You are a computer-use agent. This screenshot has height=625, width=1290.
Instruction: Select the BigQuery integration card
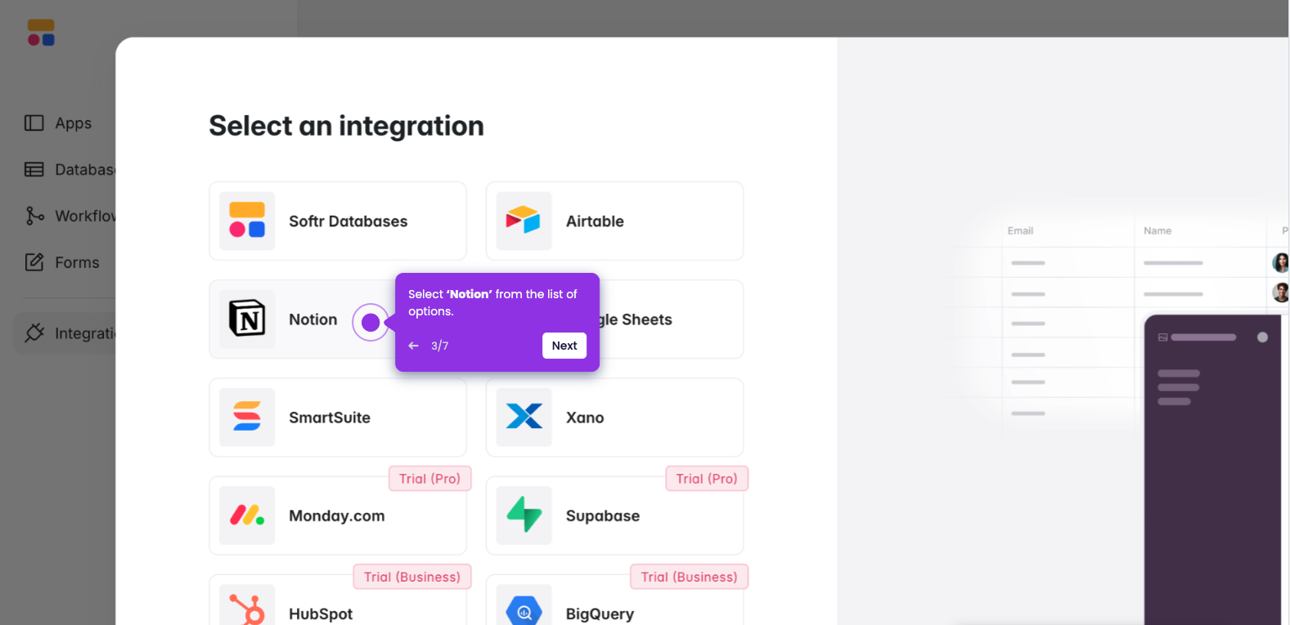[x=614, y=600]
